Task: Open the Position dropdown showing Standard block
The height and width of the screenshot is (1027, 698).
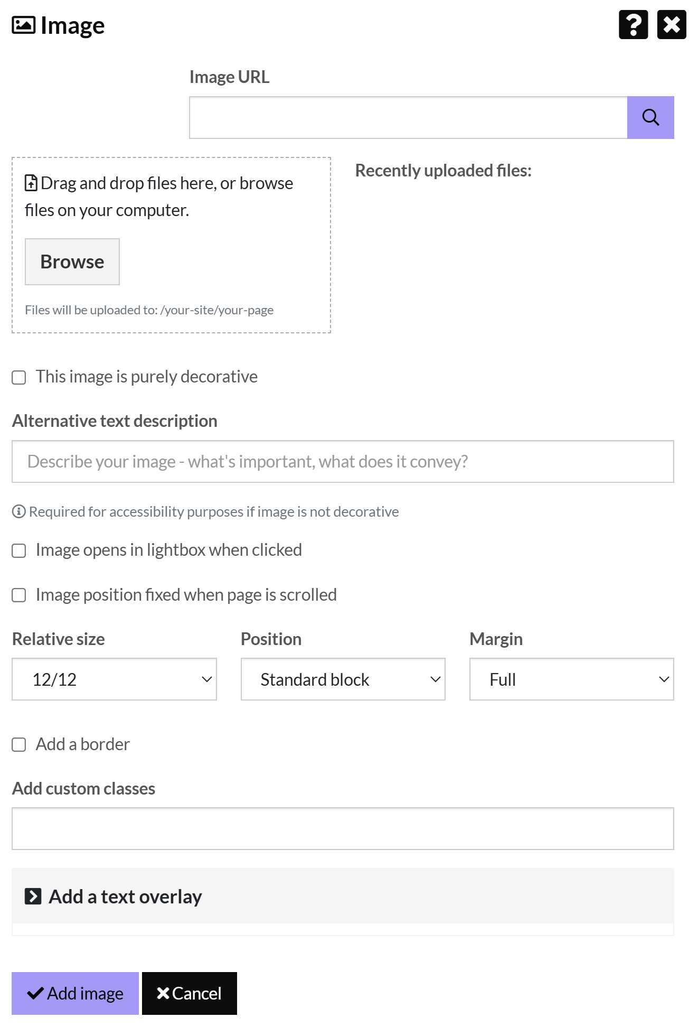Action: tap(343, 679)
